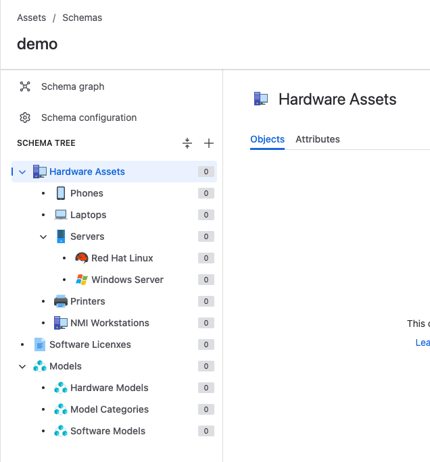The width and height of the screenshot is (430, 462).
Task: Click the Printers count badge
Action: 206,301
